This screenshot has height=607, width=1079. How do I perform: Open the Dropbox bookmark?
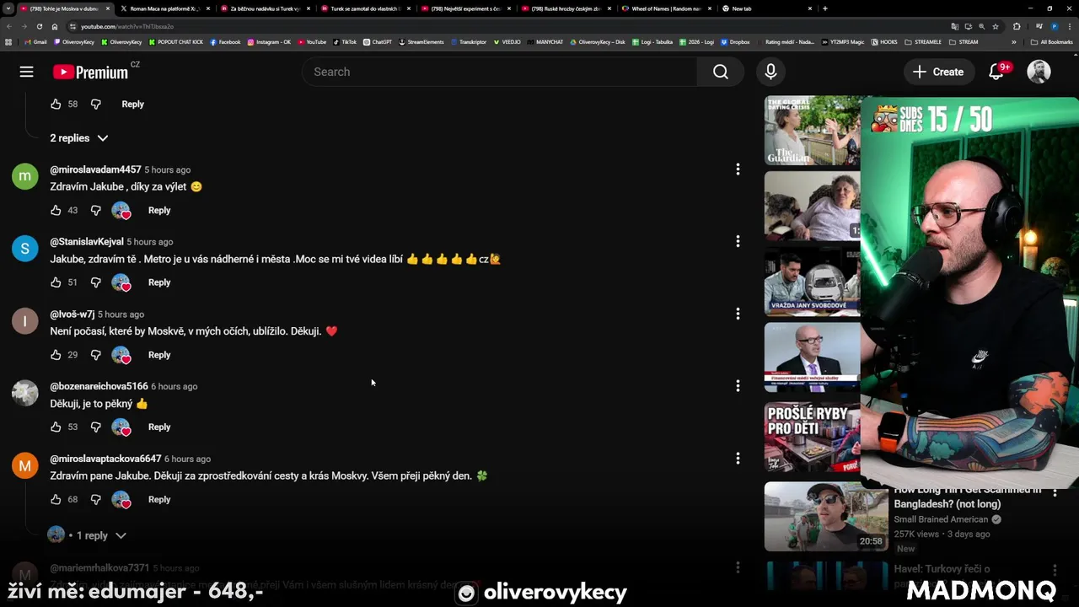click(x=735, y=41)
